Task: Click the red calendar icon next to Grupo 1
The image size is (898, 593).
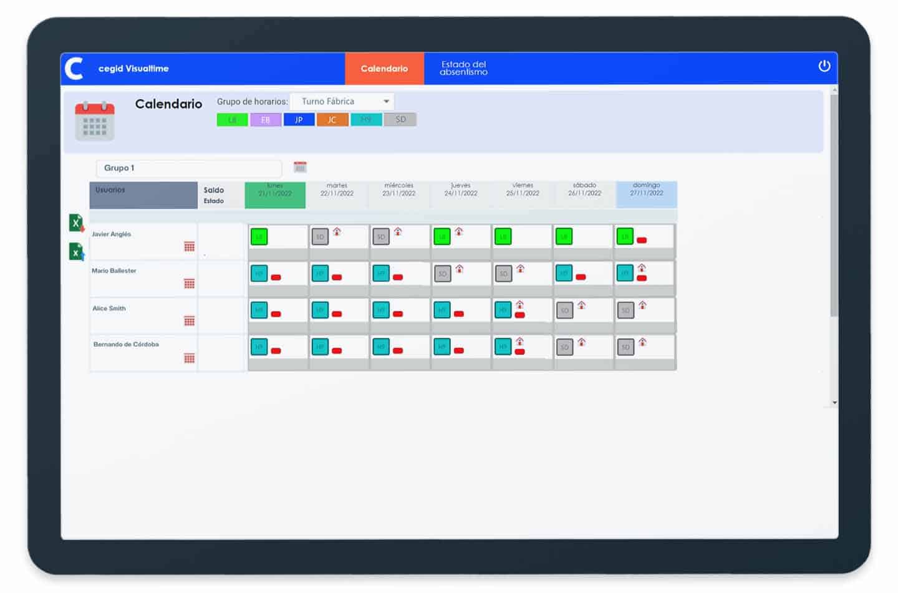Action: 300,166
